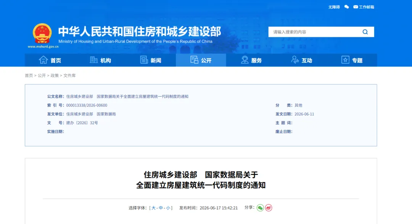
Task: Go to 文件库 in breadcrumb
Action: (x=69, y=75)
